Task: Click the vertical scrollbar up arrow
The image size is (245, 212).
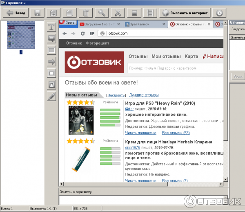Action: coord(225,23)
